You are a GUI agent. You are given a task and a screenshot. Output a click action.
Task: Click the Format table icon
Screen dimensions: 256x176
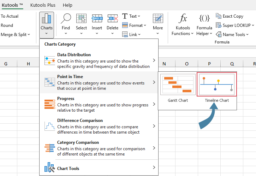[125, 25]
